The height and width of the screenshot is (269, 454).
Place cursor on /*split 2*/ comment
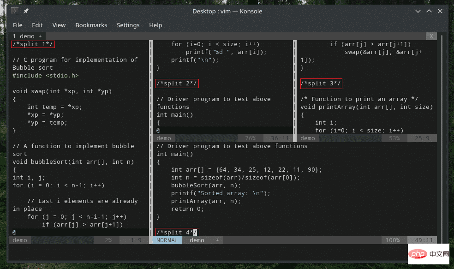click(177, 84)
